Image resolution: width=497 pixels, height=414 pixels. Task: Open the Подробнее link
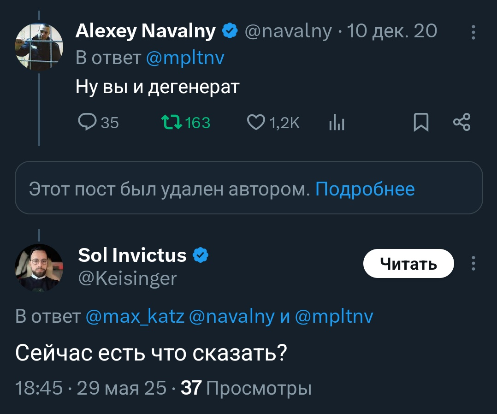click(365, 189)
